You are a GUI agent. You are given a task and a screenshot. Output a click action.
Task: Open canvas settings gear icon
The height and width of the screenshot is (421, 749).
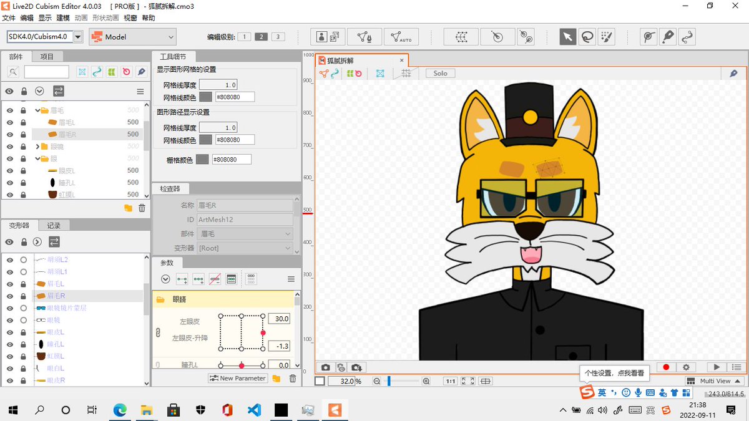(x=686, y=367)
